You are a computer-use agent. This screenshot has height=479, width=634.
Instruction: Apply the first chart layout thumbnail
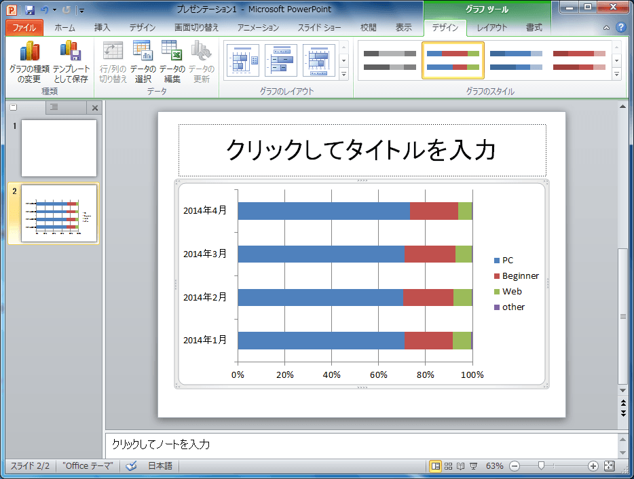(x=242, y=60)
